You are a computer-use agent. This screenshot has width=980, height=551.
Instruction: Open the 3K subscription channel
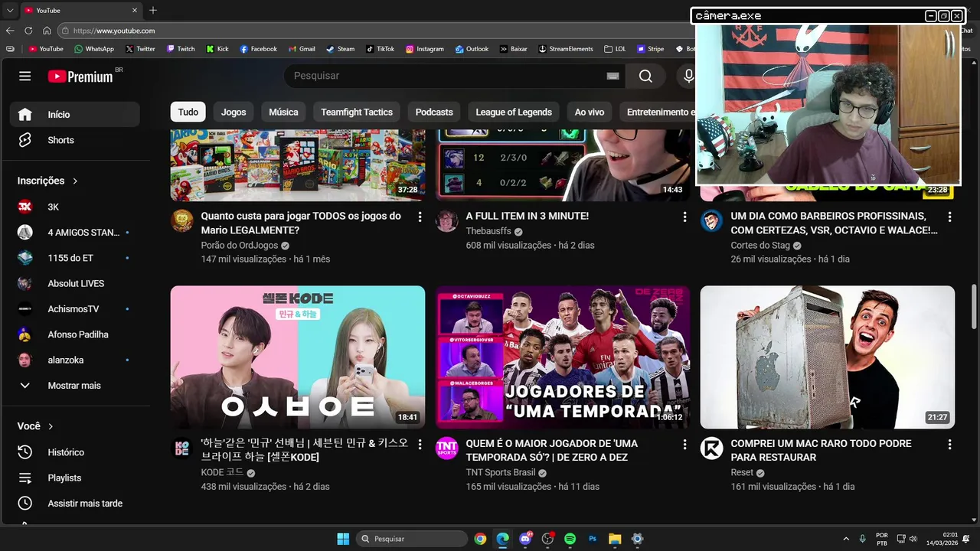75,207
